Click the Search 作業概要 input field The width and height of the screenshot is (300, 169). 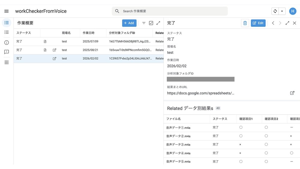[x=171, y=11]
